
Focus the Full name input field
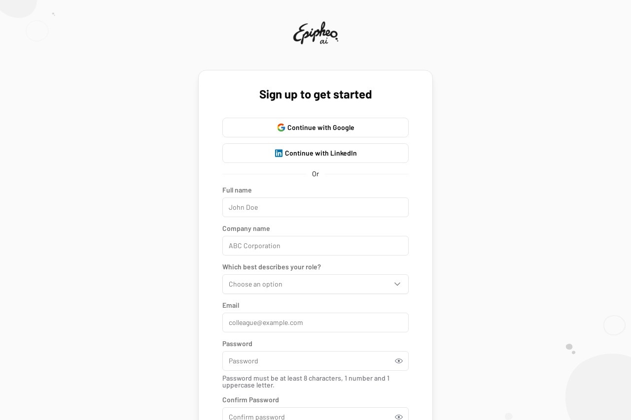pyautogui.click(x=315, y=207)
